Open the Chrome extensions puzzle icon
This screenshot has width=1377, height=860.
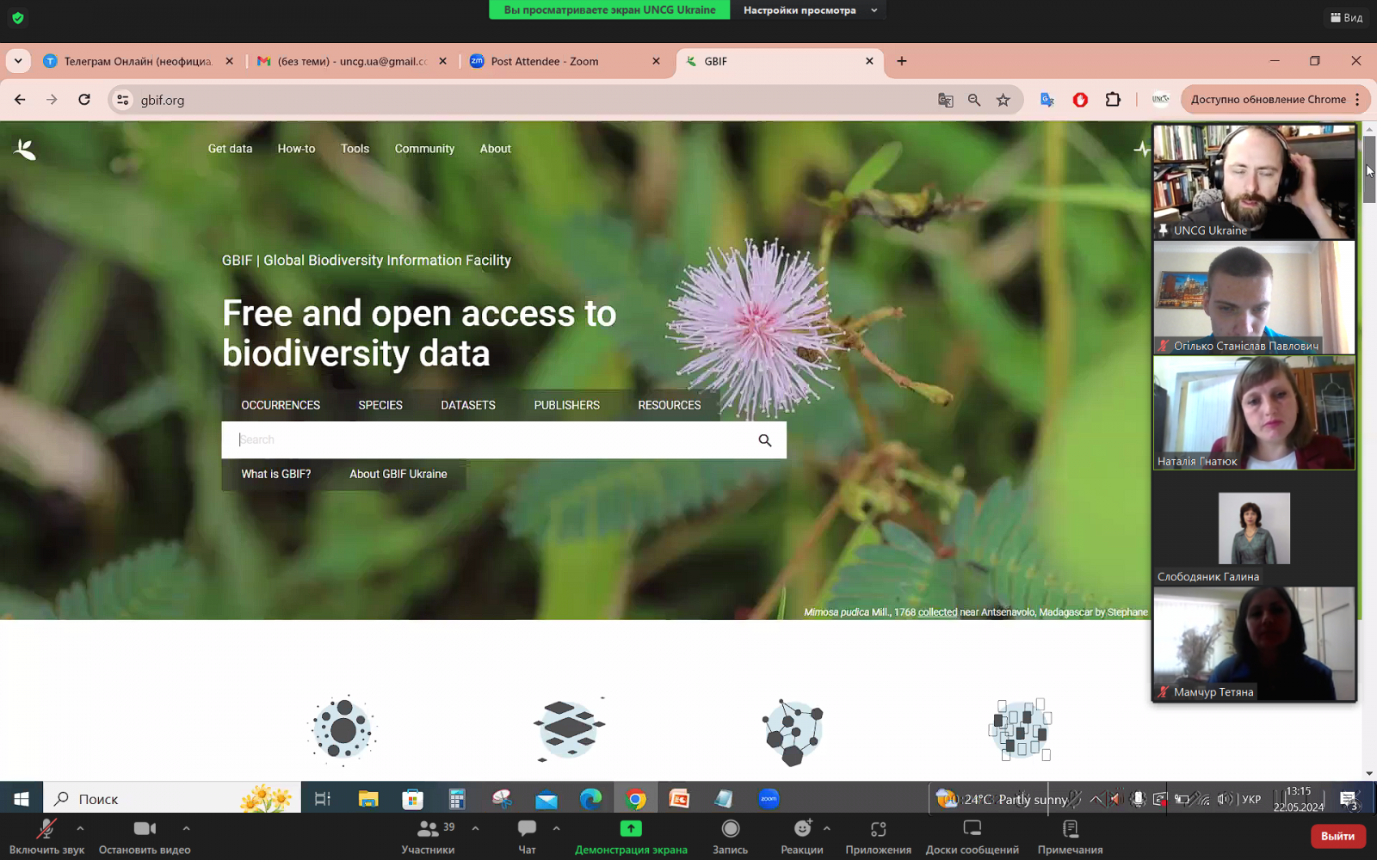(1113, 100)
